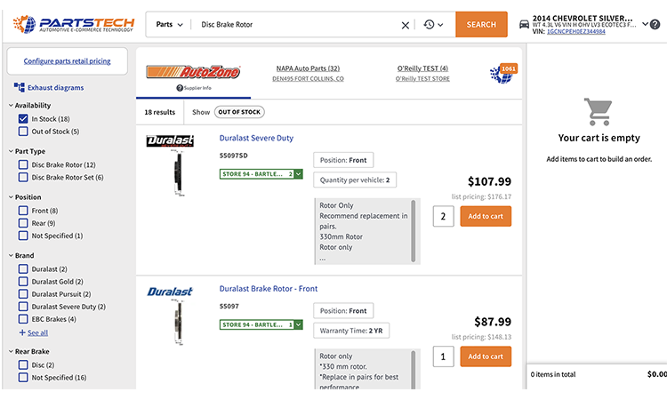
Task: Click the empty shopping cart icon
Action: 598,113
